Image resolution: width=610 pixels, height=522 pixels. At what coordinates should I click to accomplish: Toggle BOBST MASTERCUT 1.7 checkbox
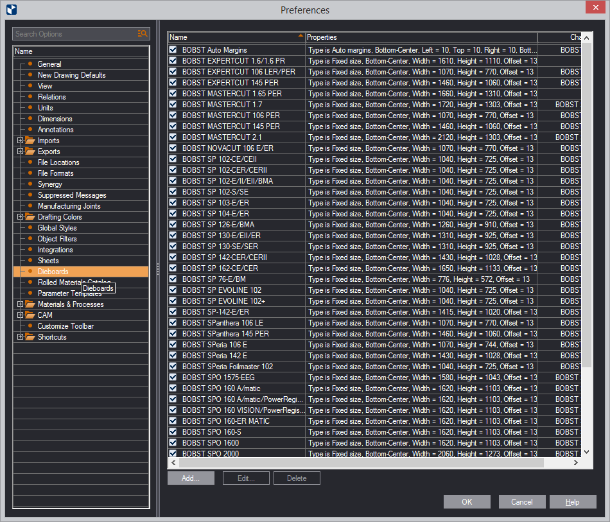click(173, 104)
